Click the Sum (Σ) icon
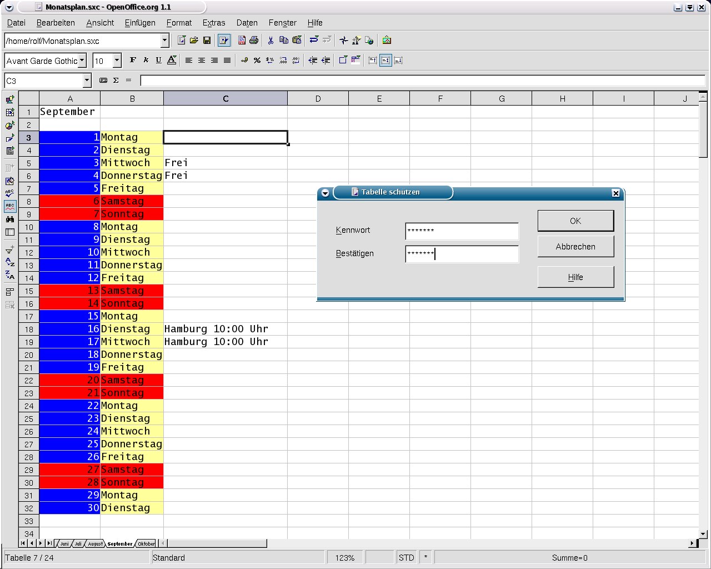 pos(116,81)
